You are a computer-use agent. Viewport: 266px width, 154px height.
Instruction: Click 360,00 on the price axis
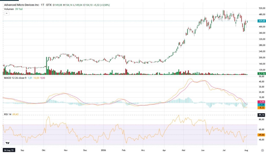(262, 33)
